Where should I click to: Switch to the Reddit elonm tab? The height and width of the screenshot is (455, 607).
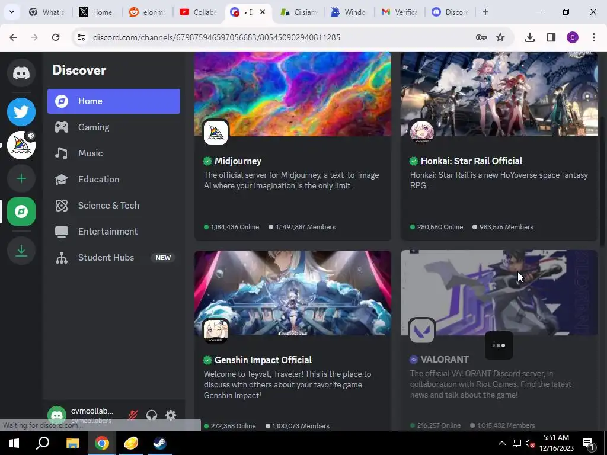pyautogui.click(x=147, y=12)
